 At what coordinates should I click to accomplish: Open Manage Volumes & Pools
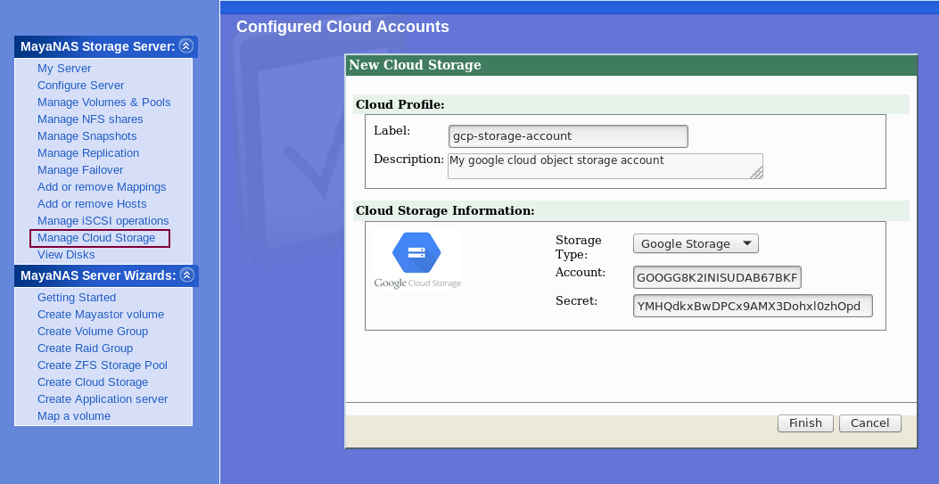pos(103,103)
